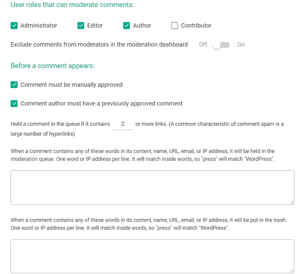Click the 'Comment must be manually approved' label
Image resolution: width=297 pixels, height=274 pixels.
click(x=72, y=85)
